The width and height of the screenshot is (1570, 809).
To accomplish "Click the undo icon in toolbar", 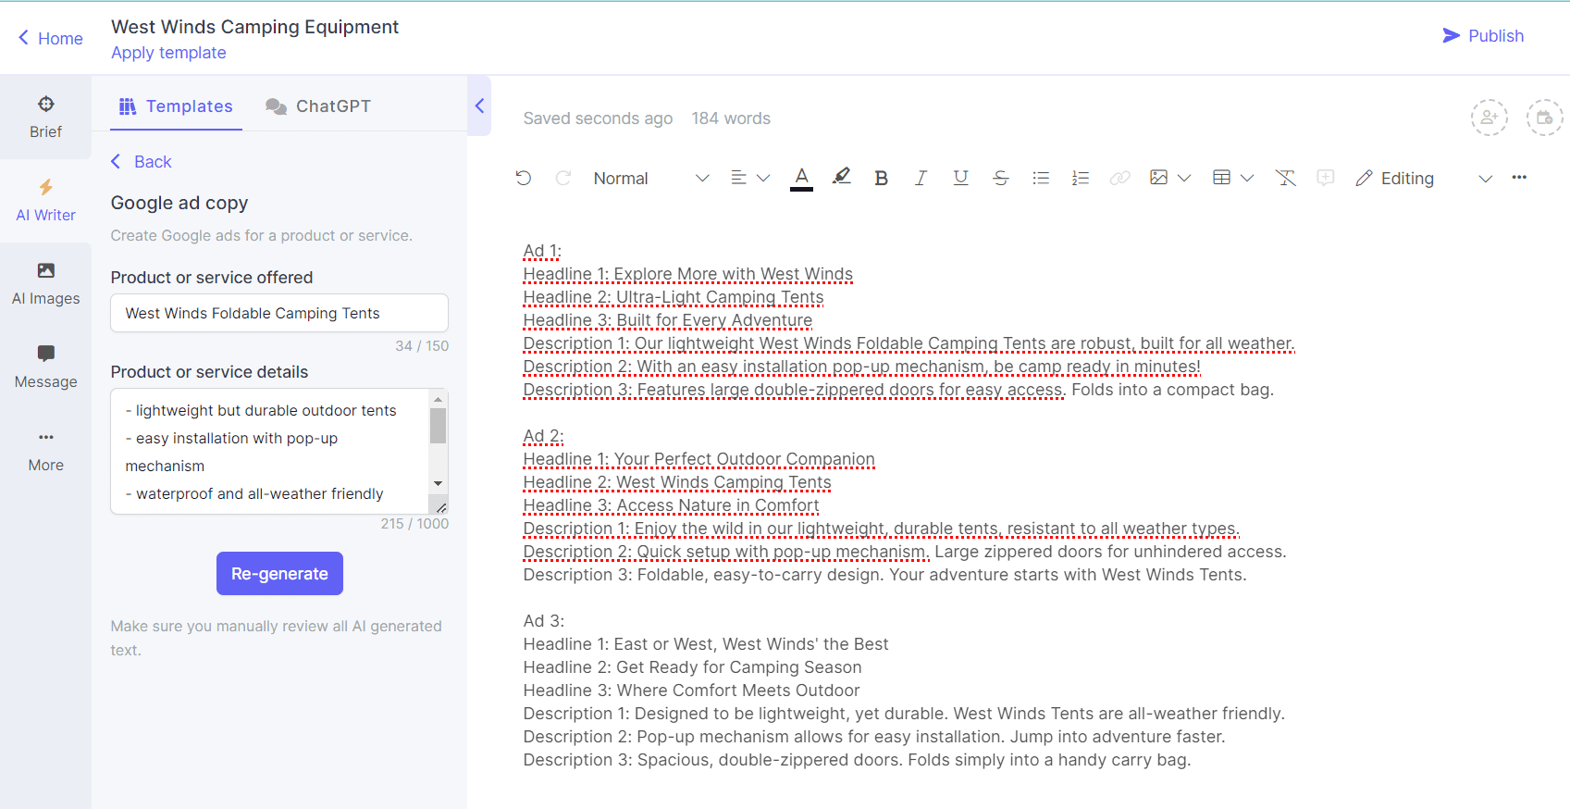I will [524, 178].
